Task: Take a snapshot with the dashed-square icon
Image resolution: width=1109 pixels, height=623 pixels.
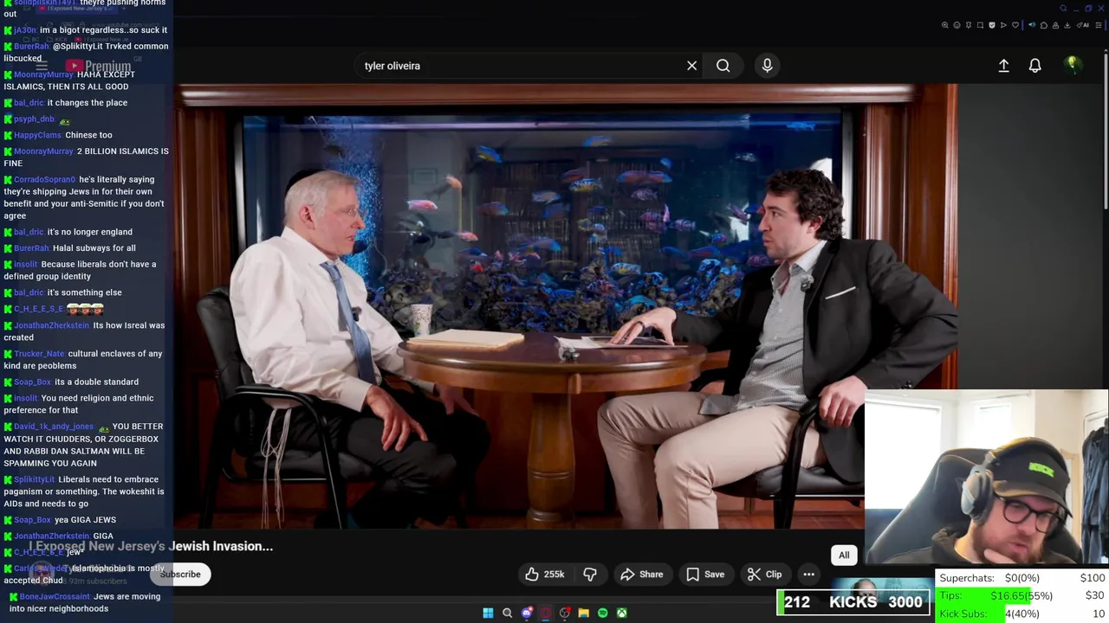Action: coord(980,25)
